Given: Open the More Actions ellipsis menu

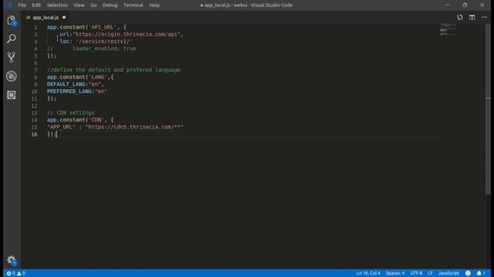Looking at the screenshot, I should 484,17.
